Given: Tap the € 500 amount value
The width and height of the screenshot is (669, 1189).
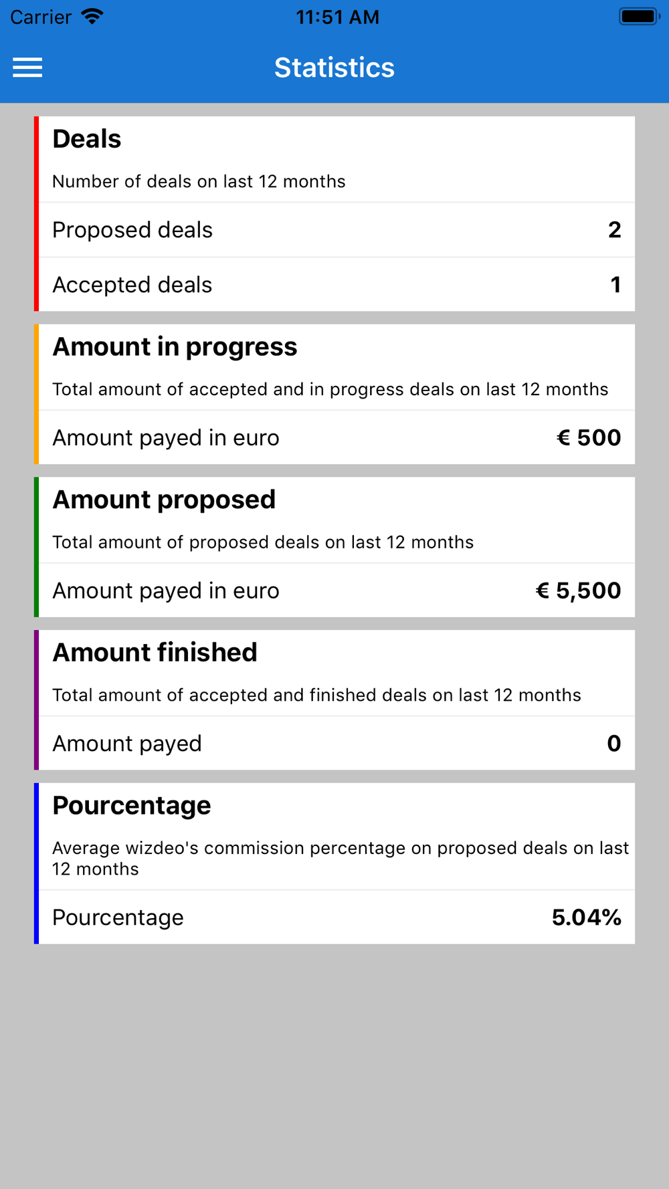Looking at the screenshot, I should tap(589, 438).
